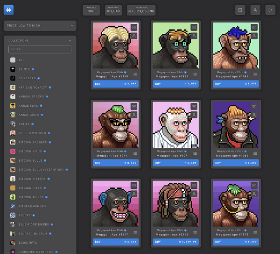Click the Floor Price 2,049 stat box
Viewport: 280px width, 254px height.
click(113, 10)
